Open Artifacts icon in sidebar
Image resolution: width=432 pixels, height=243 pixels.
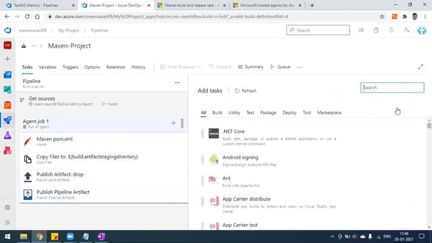[7, 151]
